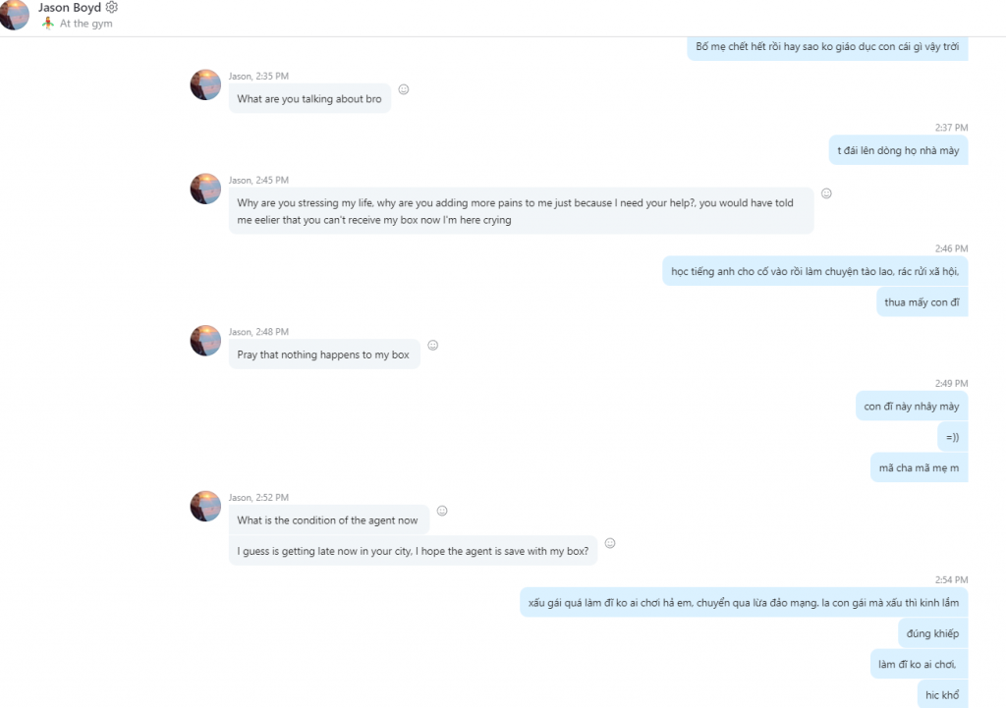Select the "=))" sent message bubble
The image size is (1006, 708).
[x=952, y=437]
